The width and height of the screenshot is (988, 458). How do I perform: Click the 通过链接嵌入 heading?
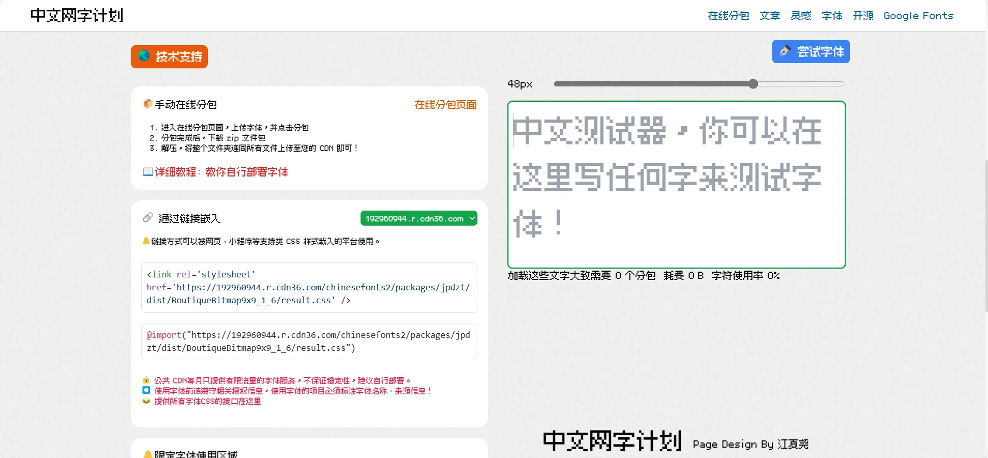click(189, 218)
